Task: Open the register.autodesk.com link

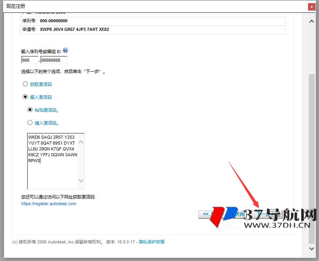Action: pos(49,204)
